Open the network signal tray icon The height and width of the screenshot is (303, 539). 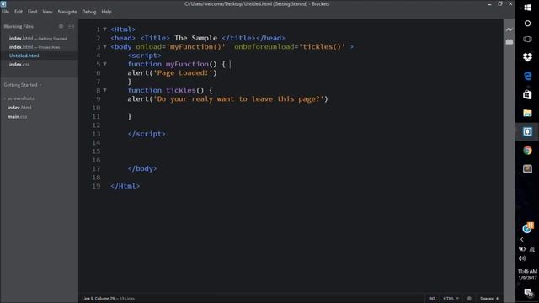[532, 249]
